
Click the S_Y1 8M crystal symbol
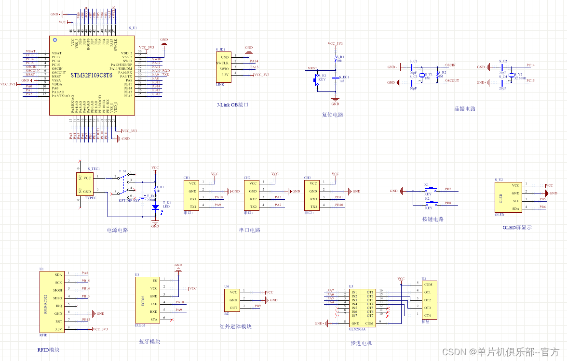421,75
